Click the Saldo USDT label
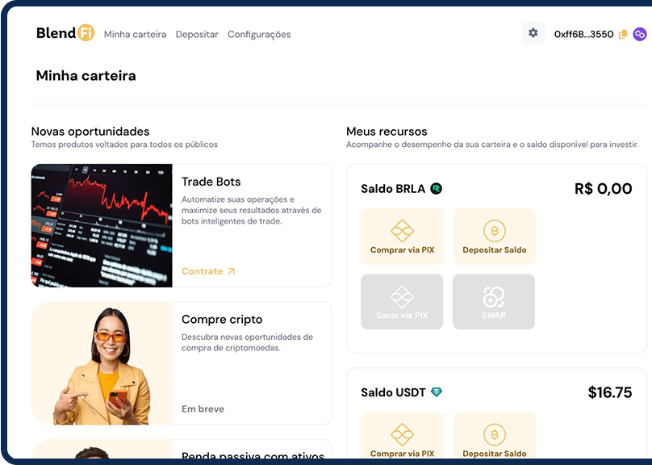Image resolution: width=652 pixels, height=465 pixels. pos(393,392)
